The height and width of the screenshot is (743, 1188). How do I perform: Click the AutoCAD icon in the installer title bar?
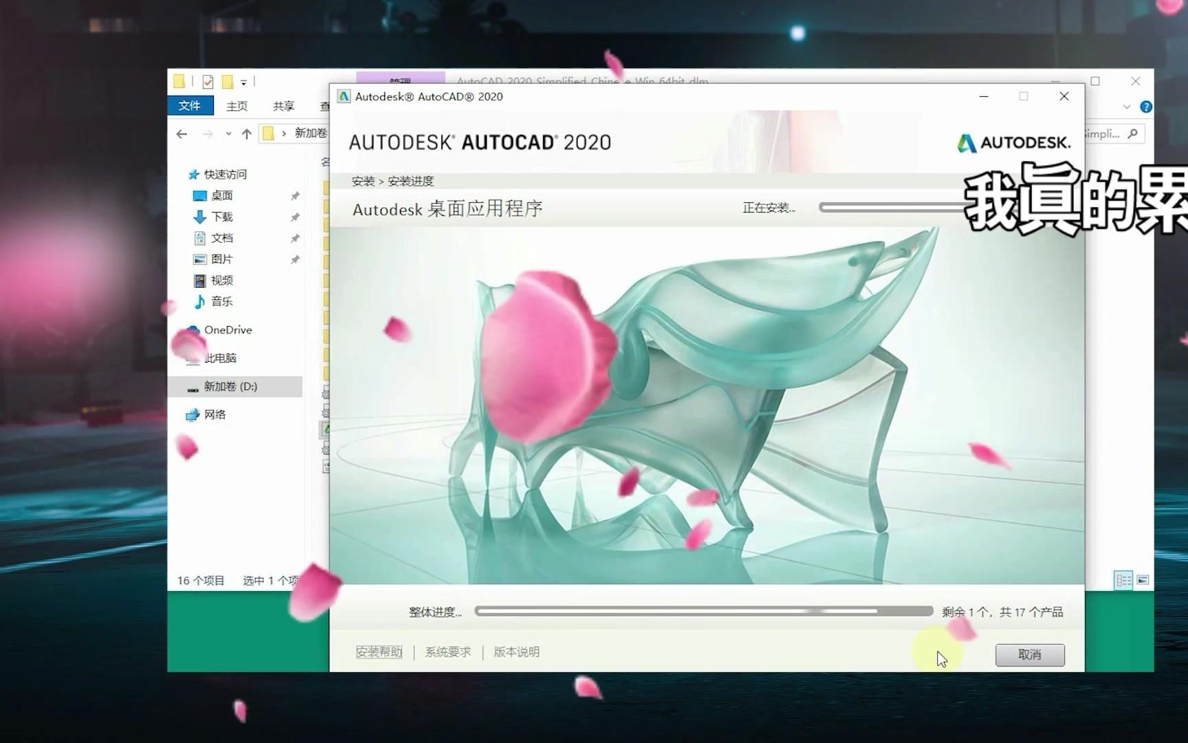pos(344,96)
